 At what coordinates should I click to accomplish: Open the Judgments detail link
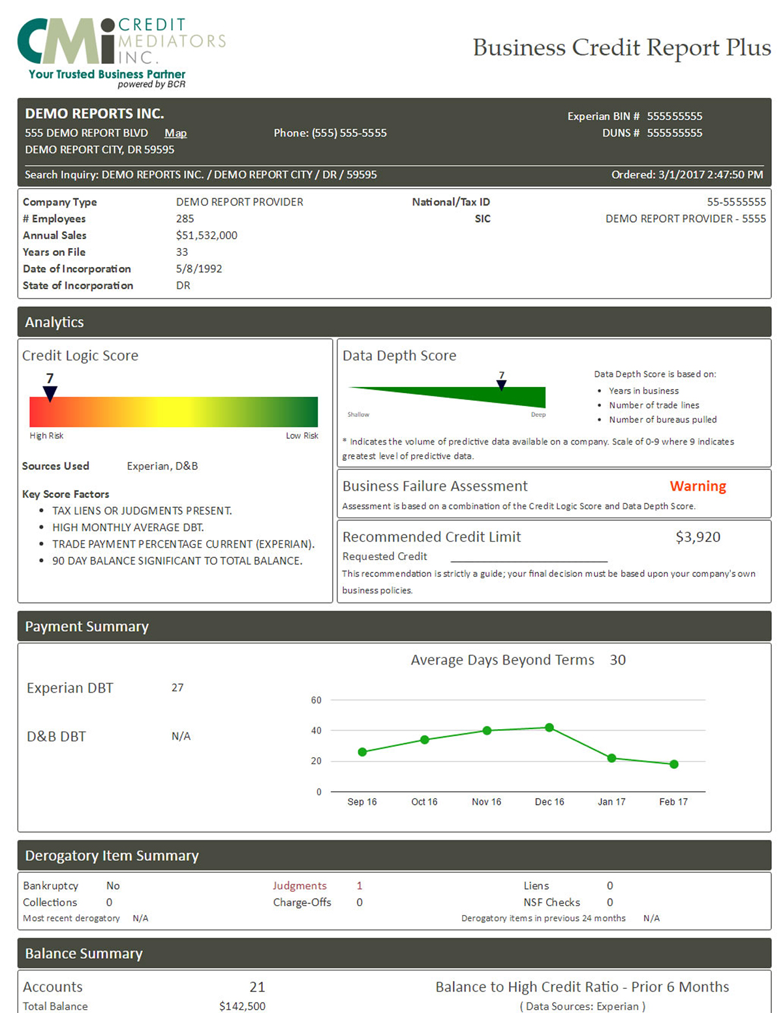pyautogui.click(x=299, y=885)
